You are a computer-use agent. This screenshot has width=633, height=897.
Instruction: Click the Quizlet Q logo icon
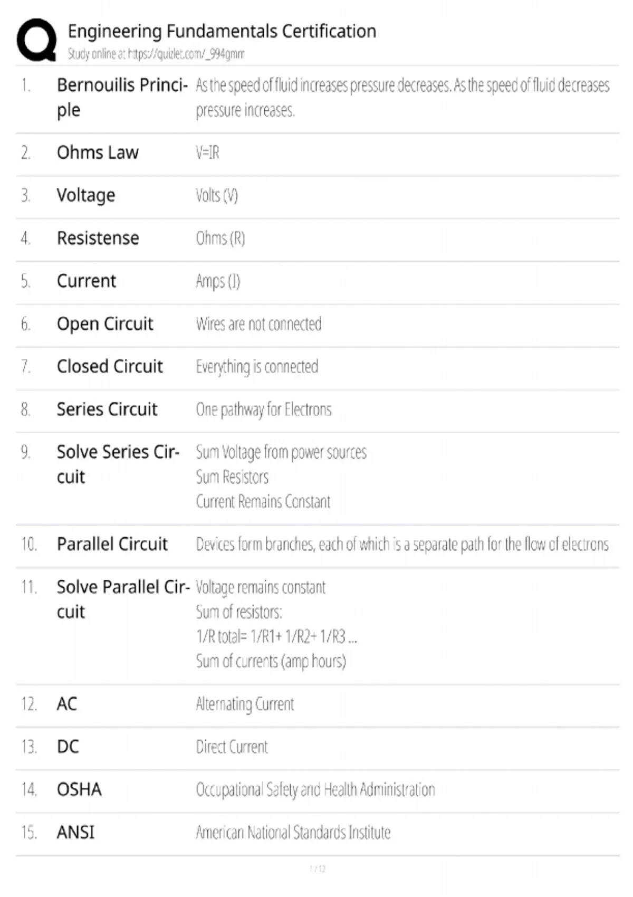pyautogui.click(x=36, y=40)
